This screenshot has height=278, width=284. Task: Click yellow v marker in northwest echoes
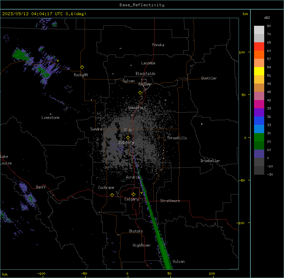58,61
